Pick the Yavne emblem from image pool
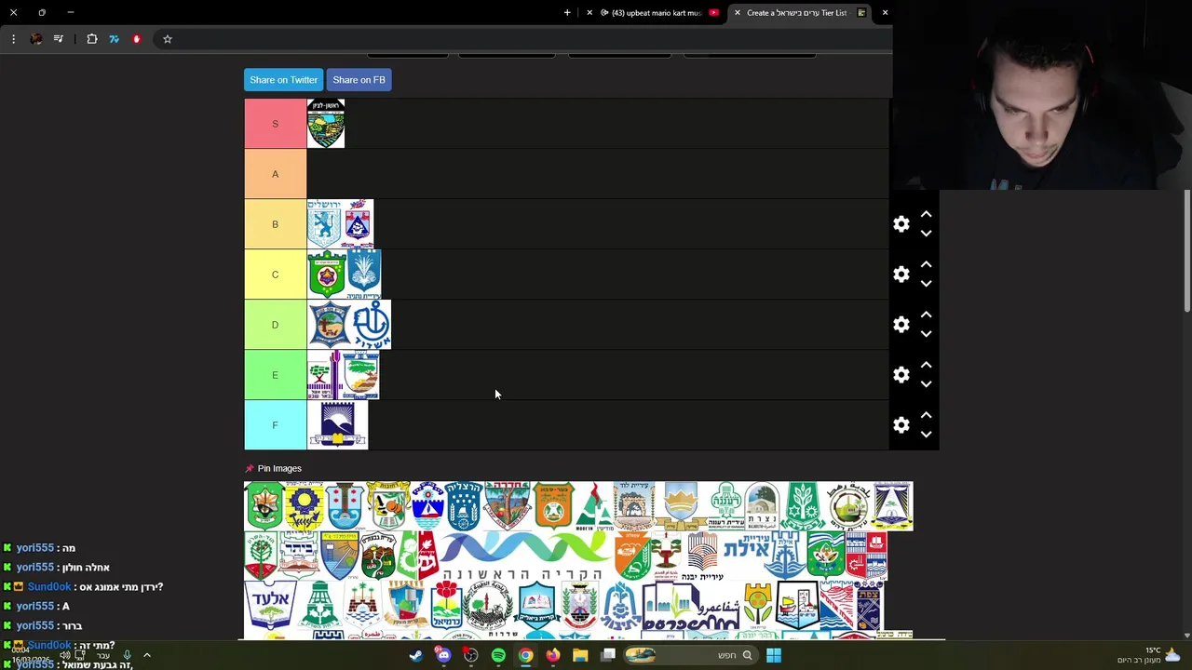 (702, 556)
